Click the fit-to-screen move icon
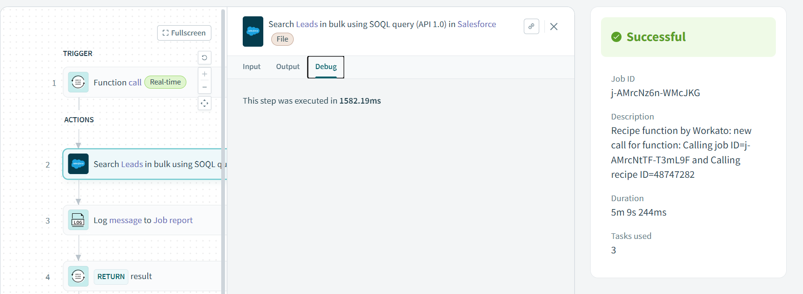This screenshot has height=294, width=803. pos(204,103)
